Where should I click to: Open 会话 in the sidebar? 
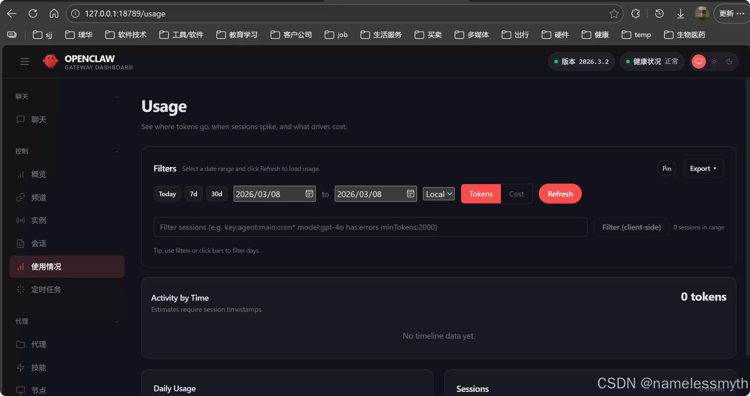39,244
